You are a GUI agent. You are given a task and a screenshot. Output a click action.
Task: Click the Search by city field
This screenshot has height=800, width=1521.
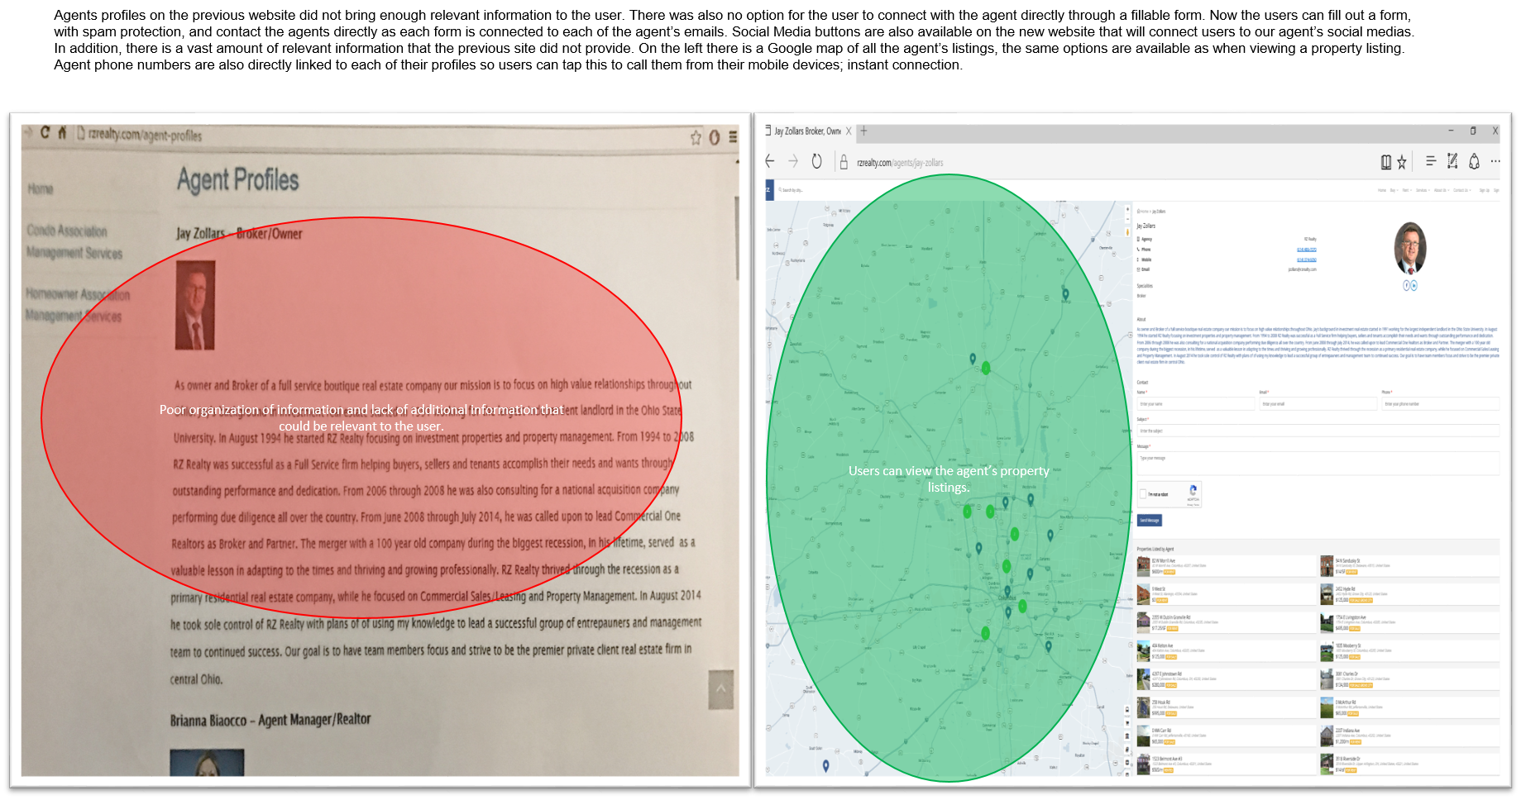792,190
